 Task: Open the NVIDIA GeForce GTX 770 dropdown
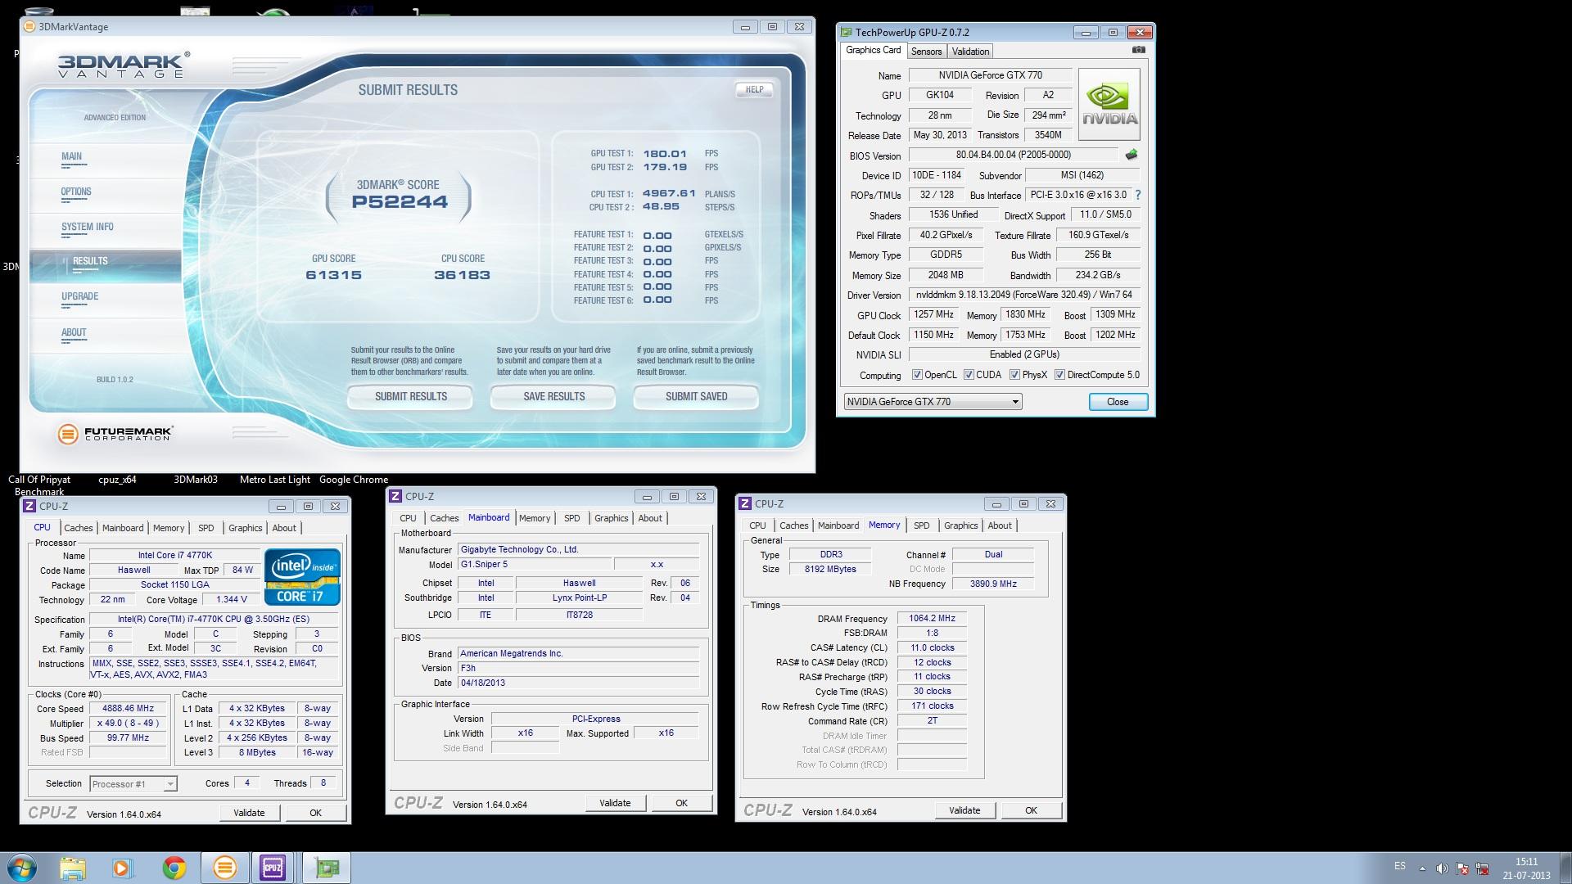click(933, 402)
